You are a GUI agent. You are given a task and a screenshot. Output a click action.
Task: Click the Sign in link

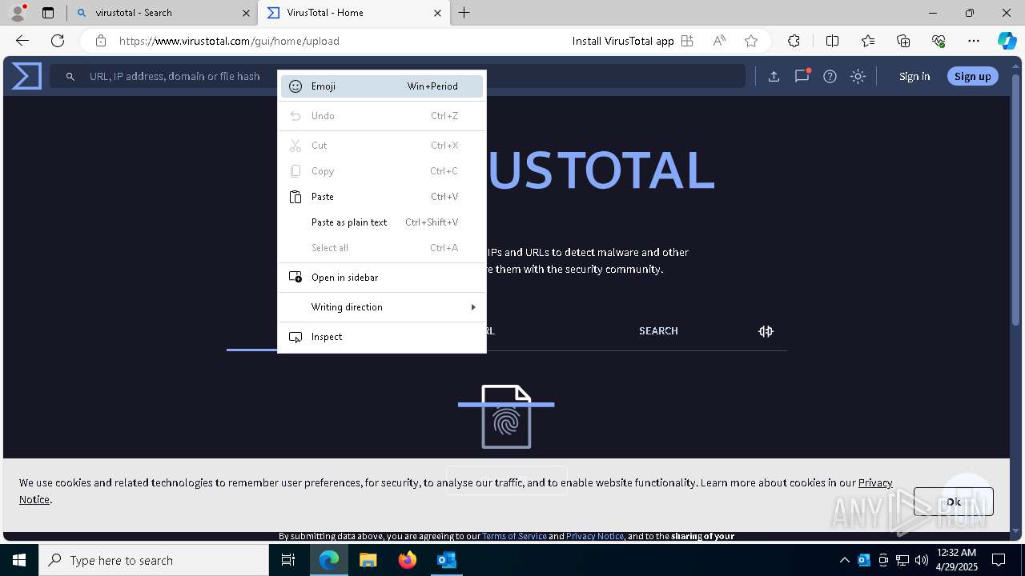coord(914,76)
